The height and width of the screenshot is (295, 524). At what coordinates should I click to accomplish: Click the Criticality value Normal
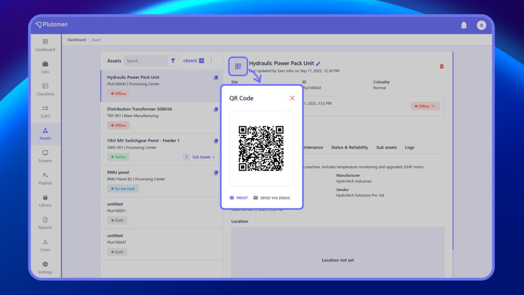(x=379, y=88)
